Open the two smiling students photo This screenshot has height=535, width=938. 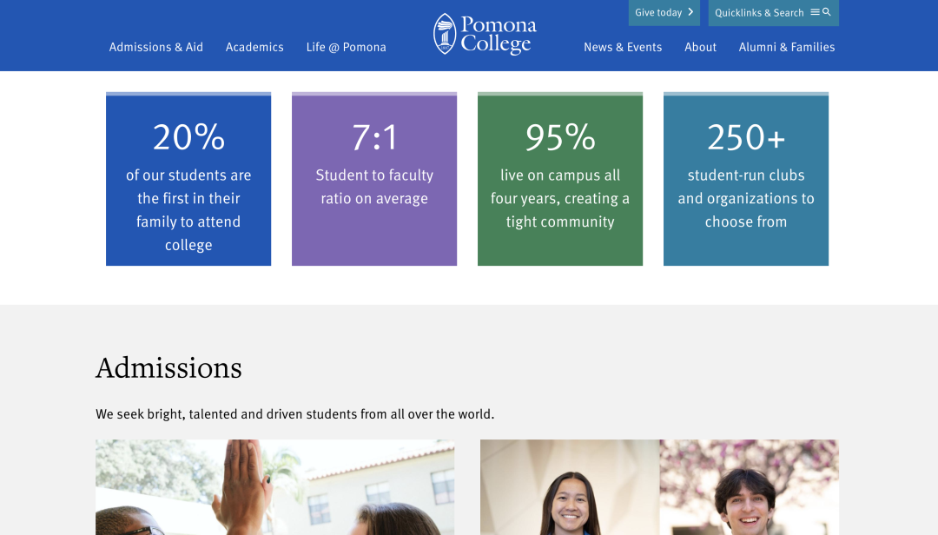[x=659, y=487]
